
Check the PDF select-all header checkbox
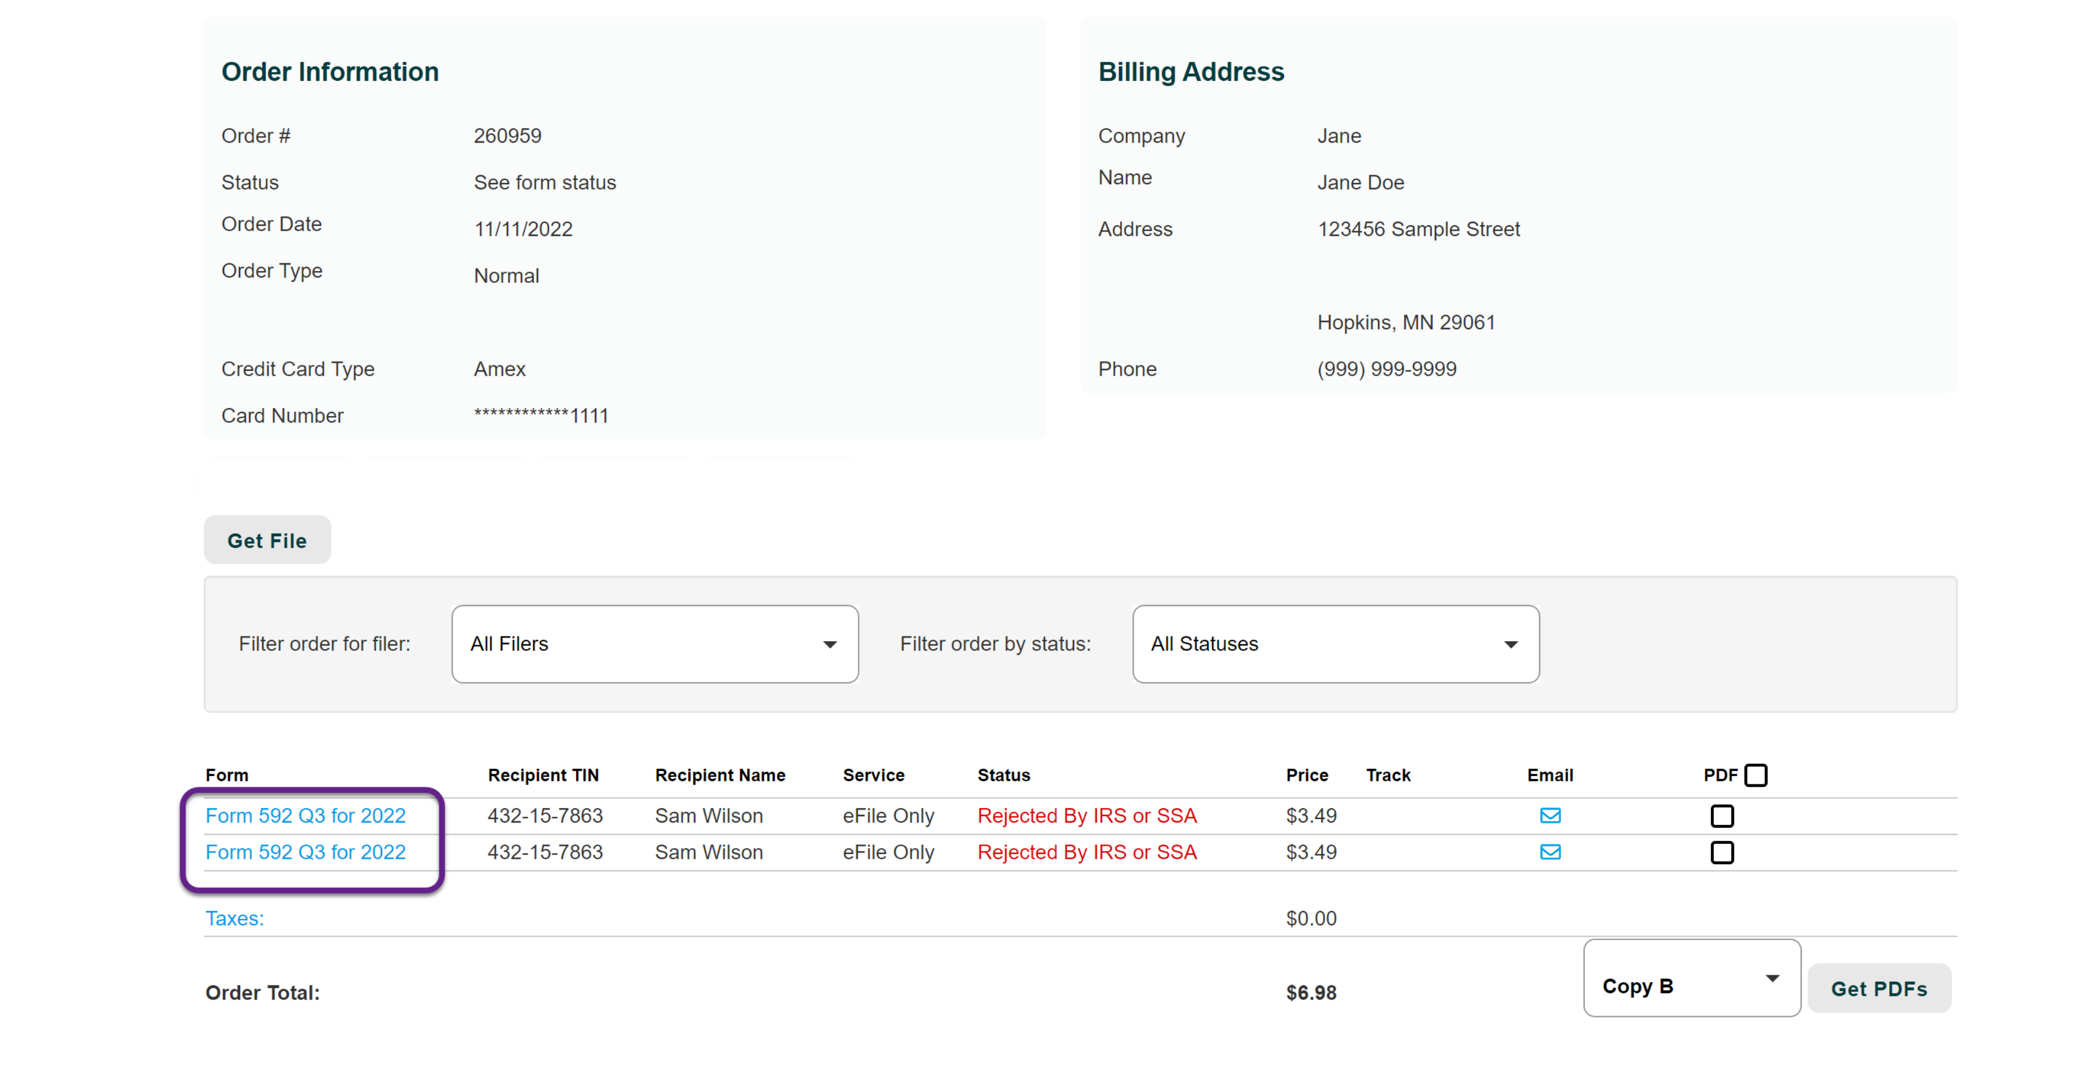(x=1756, y=774)
